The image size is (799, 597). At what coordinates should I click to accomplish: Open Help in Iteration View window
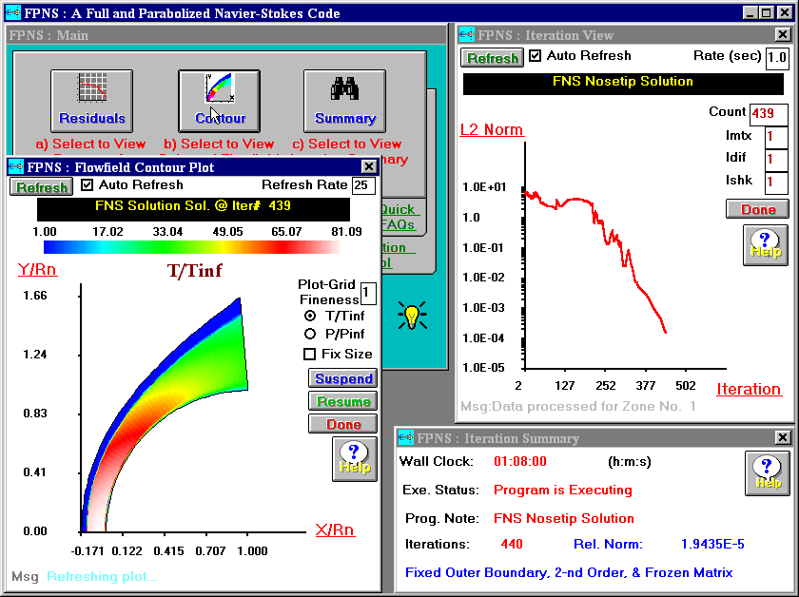766,244
